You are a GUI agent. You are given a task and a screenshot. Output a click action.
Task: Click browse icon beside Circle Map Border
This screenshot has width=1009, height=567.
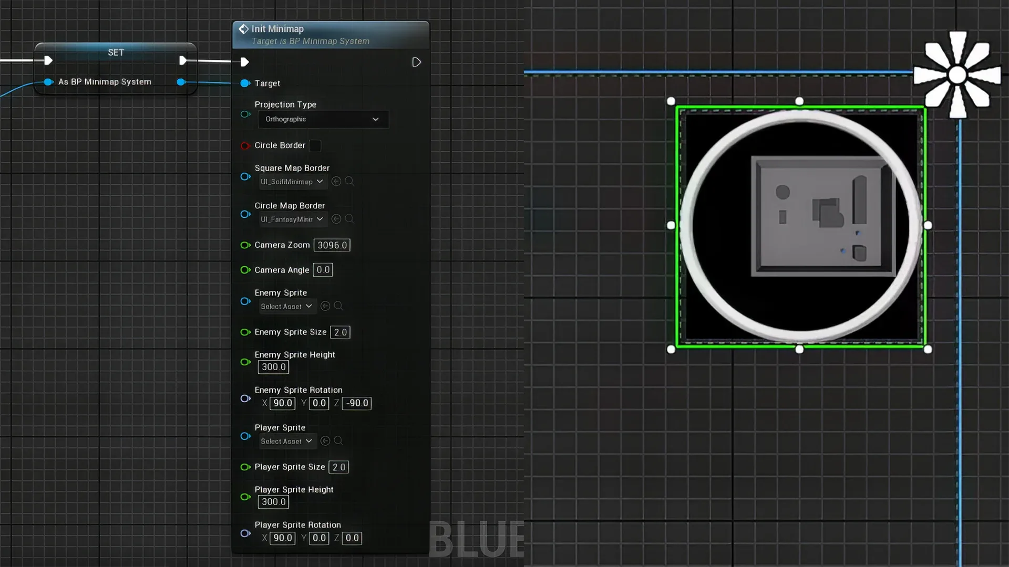[349, 219]
